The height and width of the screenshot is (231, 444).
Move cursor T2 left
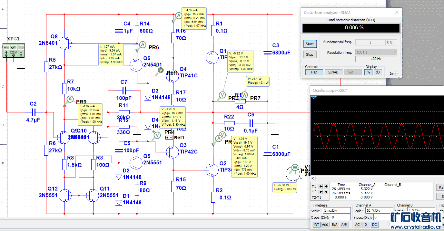(321, 192)
